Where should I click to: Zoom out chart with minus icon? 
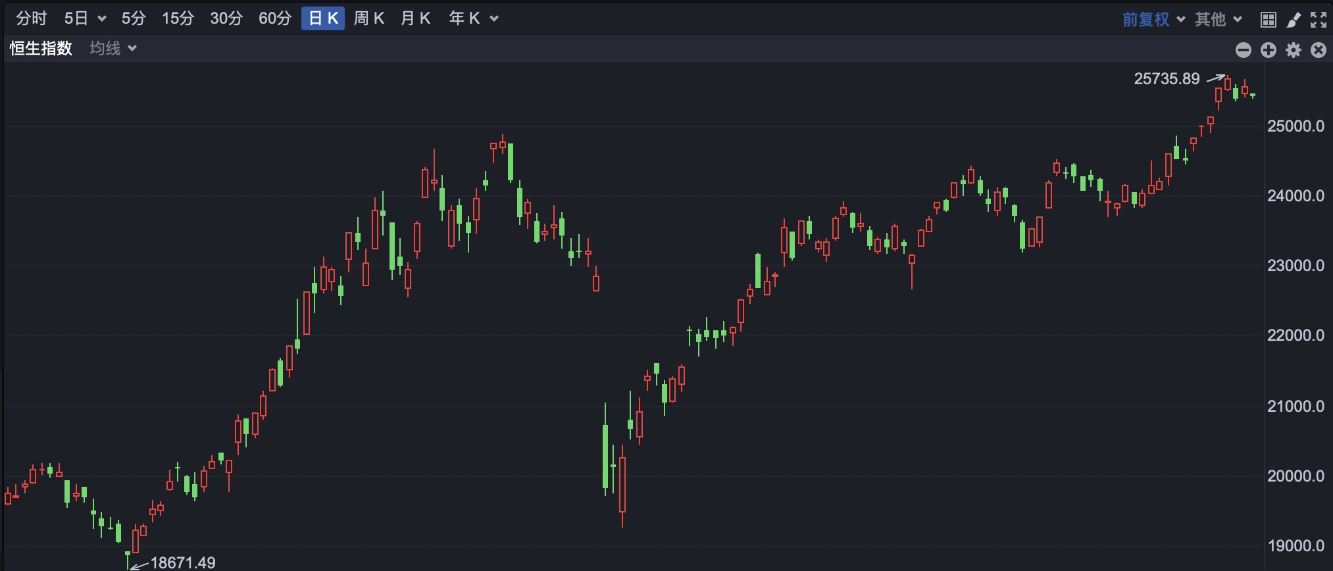tap(1243, 50)
